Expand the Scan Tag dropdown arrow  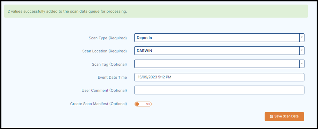pos(302,64)
